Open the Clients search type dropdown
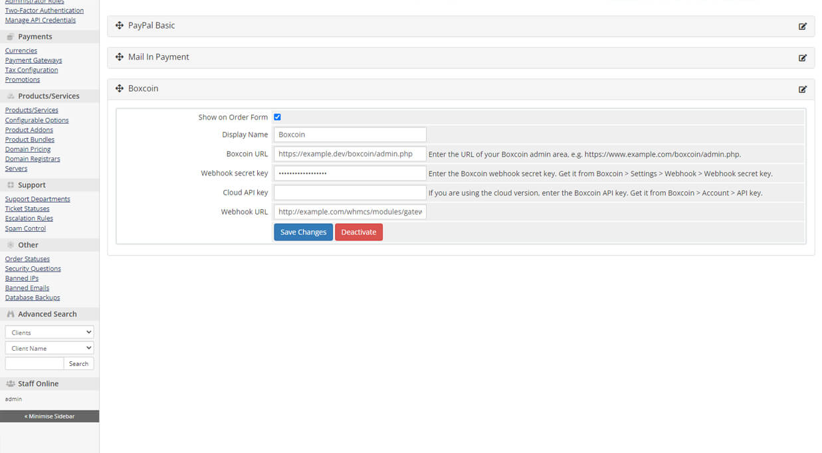 [49, 332]
